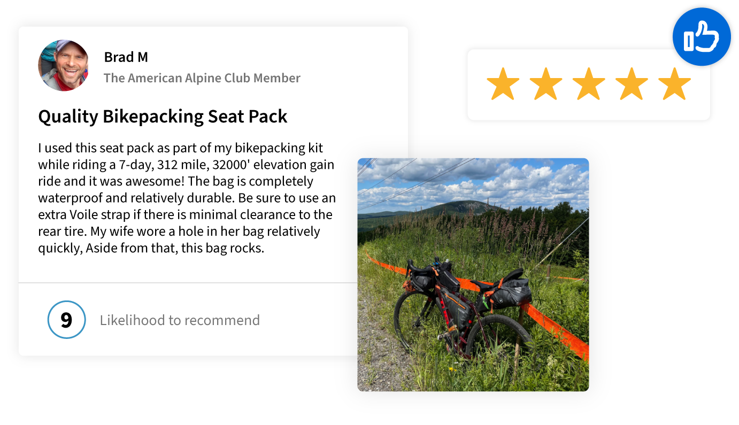Select the second gold star
Viewport: 739px width, 425px height.
tap(545, 84)
